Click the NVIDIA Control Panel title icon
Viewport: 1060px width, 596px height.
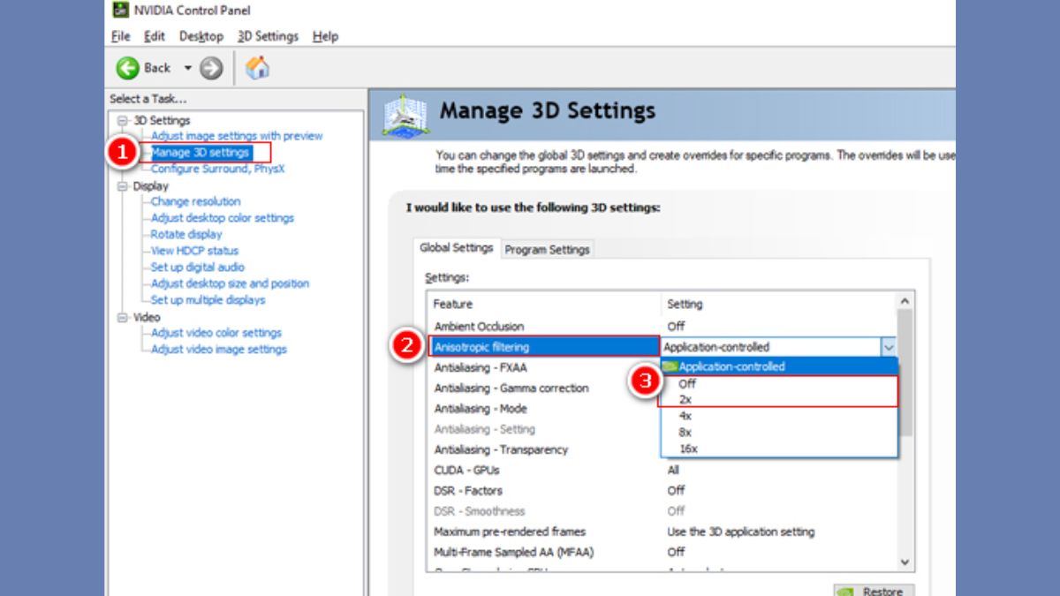tap(119, 11)
